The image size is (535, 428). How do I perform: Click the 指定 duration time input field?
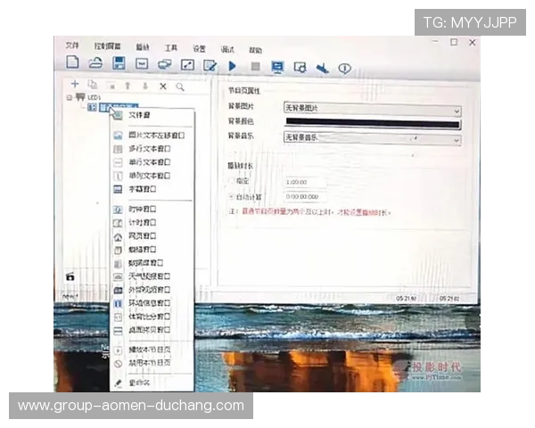click(303, 181)
